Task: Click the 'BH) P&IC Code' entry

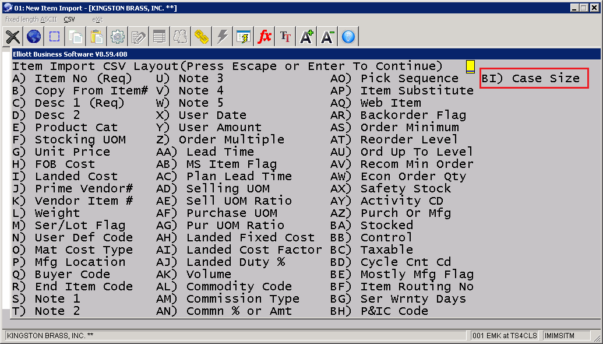Action: coord(379,311)
